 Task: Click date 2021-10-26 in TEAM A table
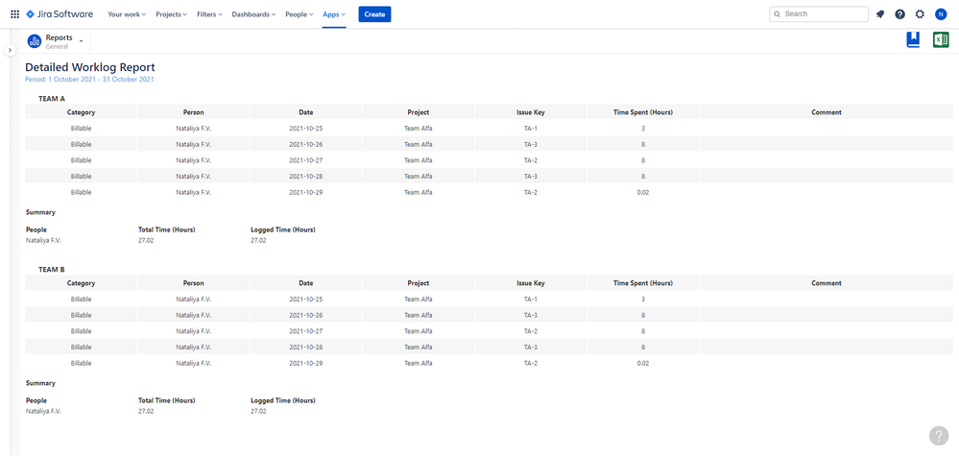tap(306, 144)
